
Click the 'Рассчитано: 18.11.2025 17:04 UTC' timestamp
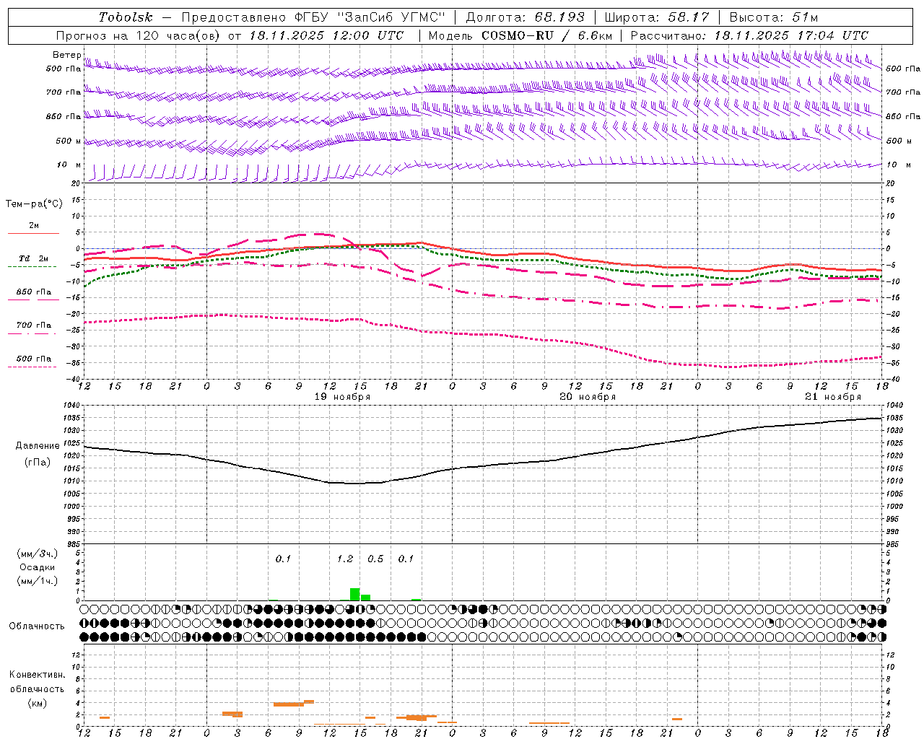749,35
